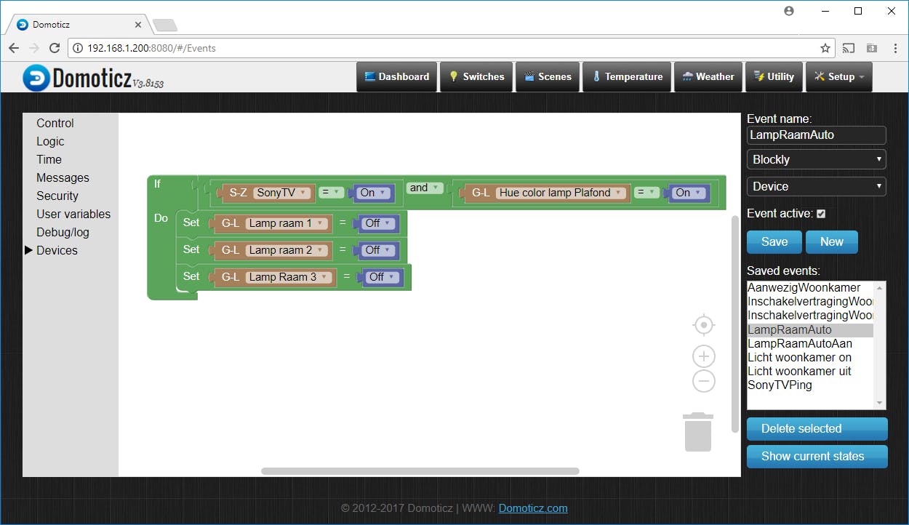This screenshot has width=909, height=525.
Task: Click the Blockly trash can
Action: click(x=698, y=432)
